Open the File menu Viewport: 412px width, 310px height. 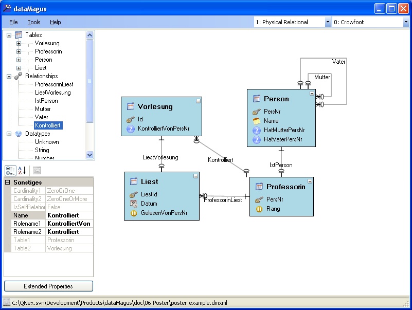(13, 22)
